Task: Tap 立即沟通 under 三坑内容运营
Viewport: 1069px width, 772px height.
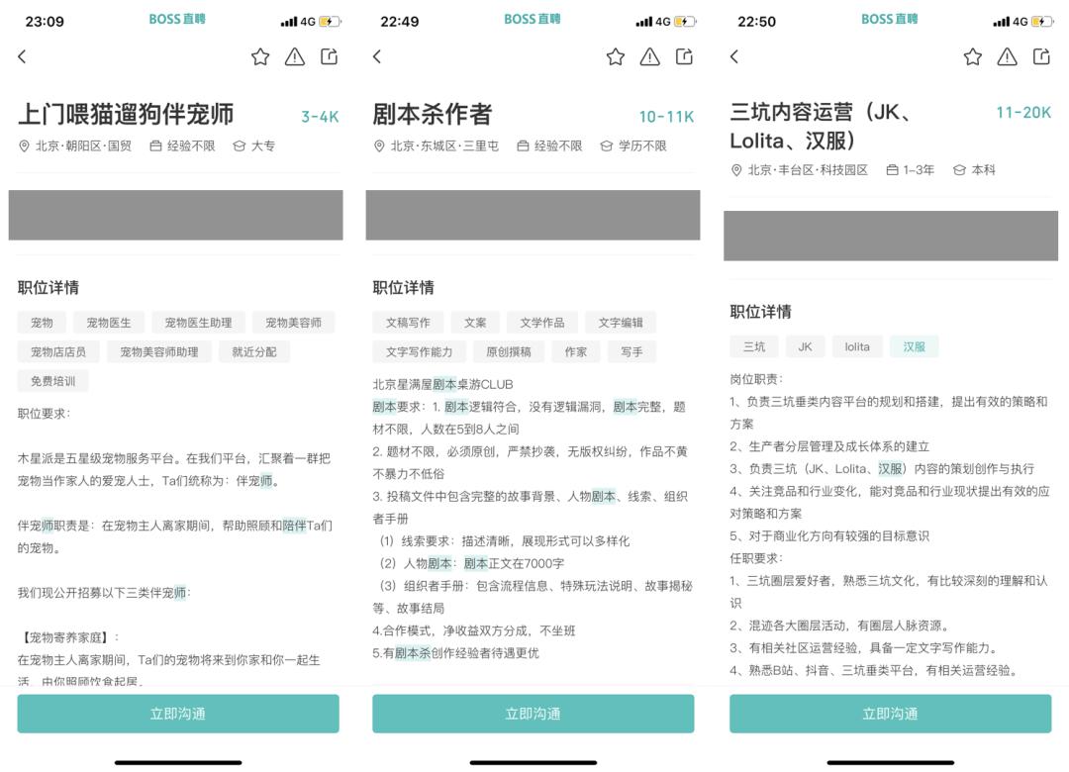Action: click(x=889, y=713)
